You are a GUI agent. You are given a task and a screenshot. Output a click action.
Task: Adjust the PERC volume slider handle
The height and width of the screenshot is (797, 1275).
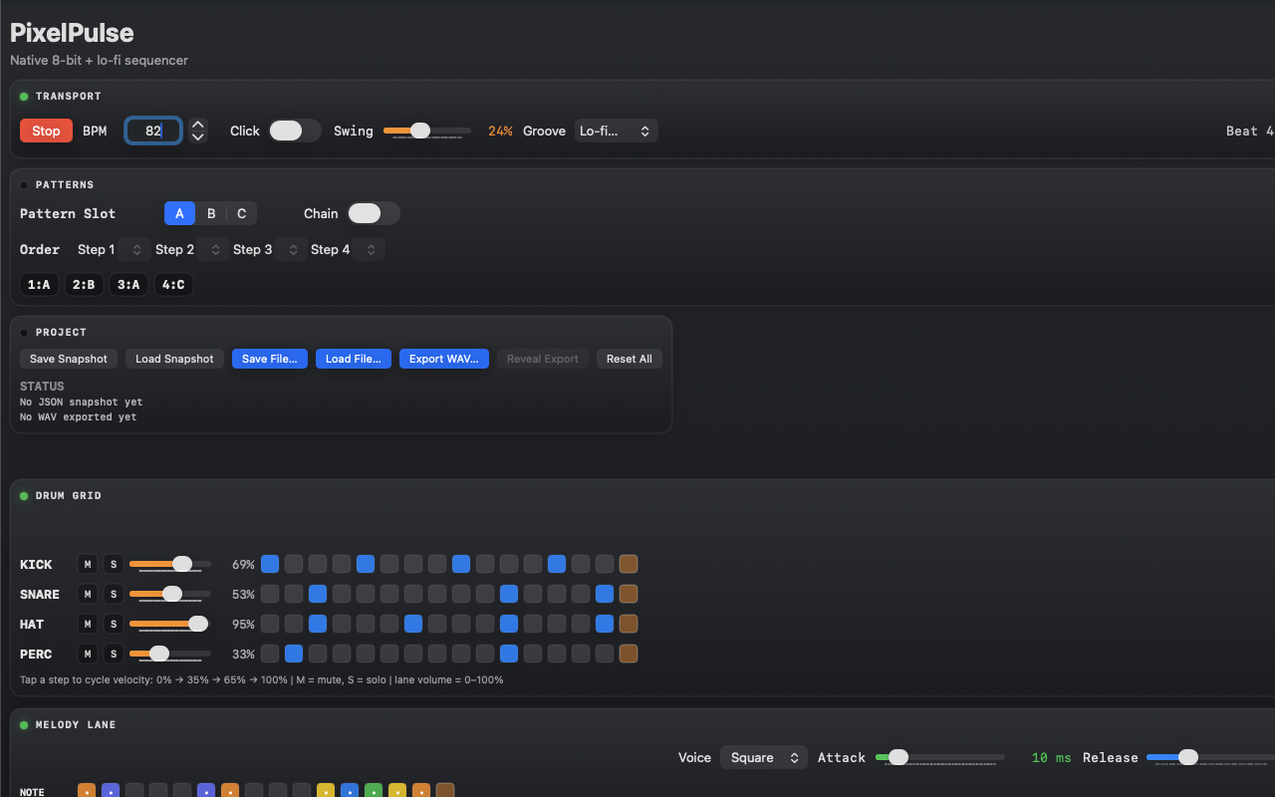(x=158, y=654)
